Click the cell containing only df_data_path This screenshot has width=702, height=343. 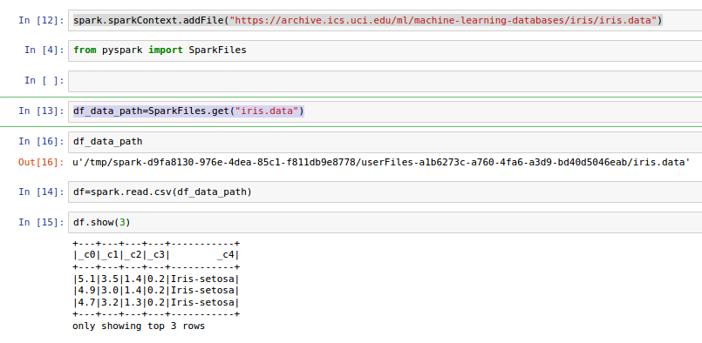coord(385,142)
